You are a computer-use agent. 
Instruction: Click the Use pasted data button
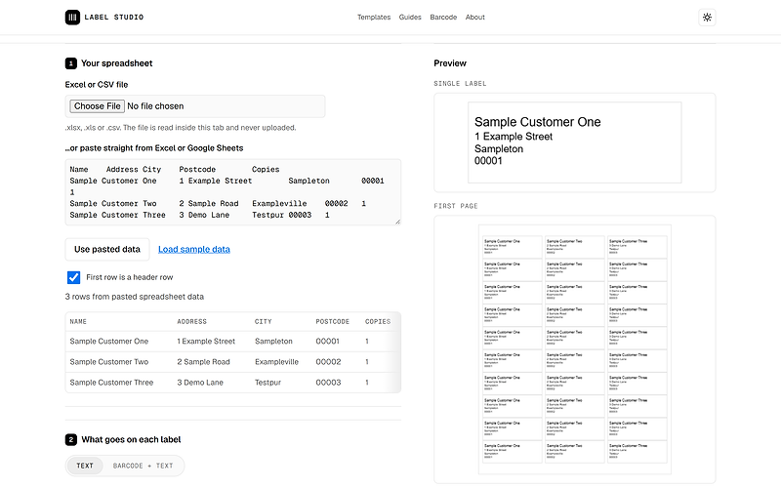pyautogui.click(x=107, y=249)
